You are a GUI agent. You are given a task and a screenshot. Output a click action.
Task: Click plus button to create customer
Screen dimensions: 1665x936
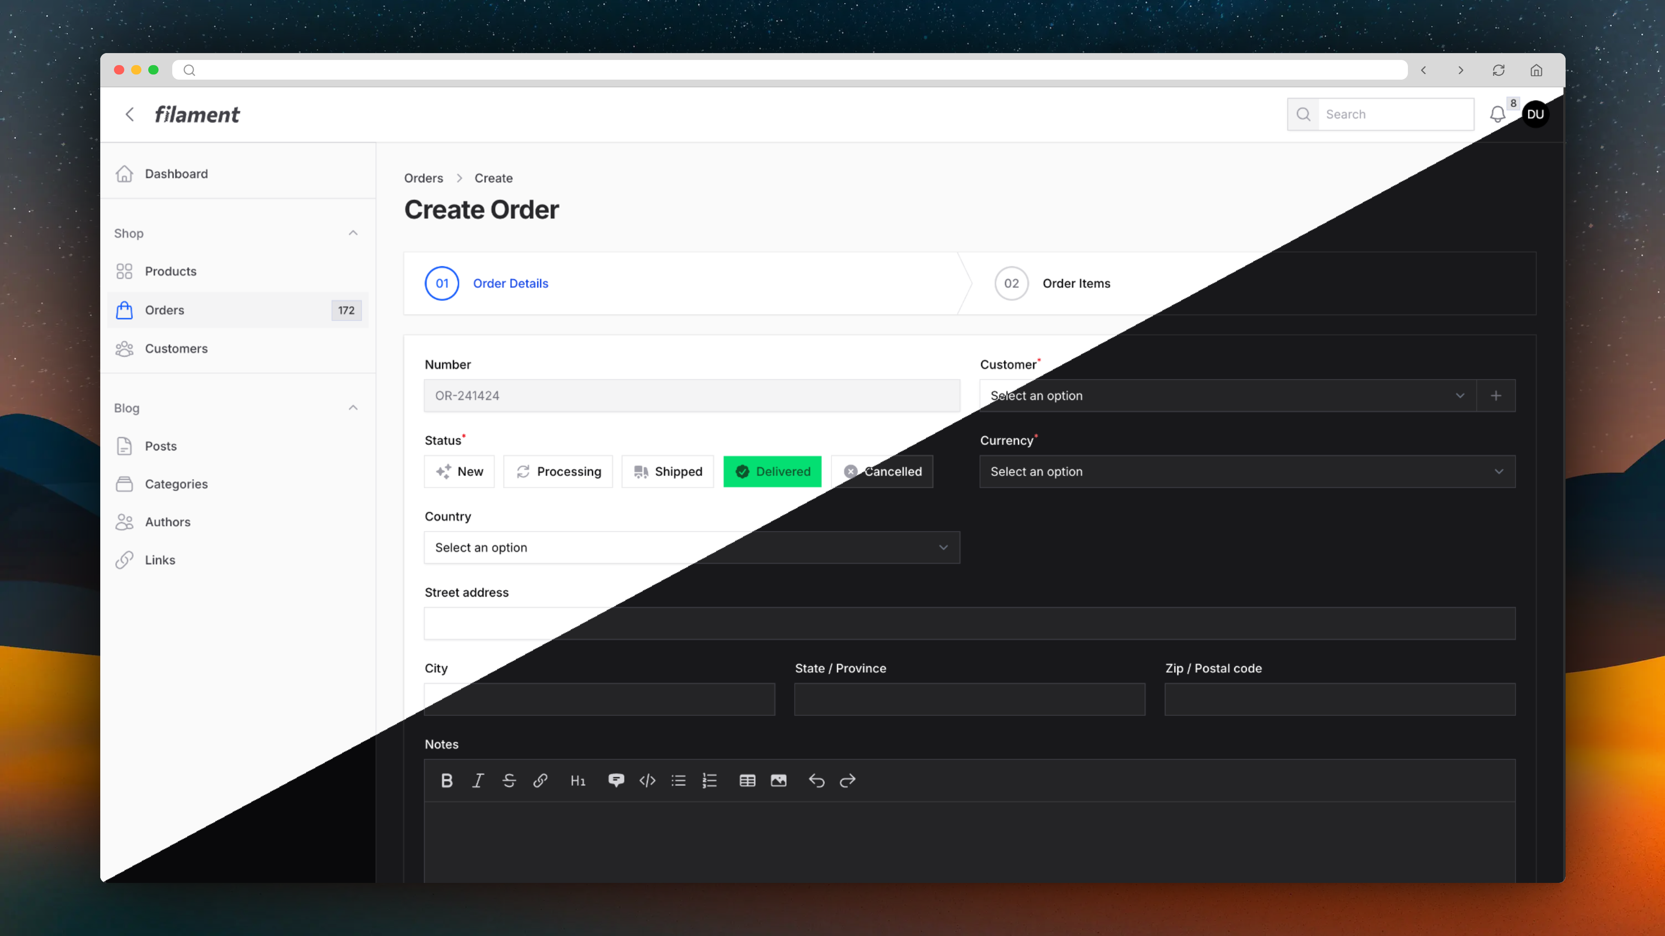(x=1496, y=395)
